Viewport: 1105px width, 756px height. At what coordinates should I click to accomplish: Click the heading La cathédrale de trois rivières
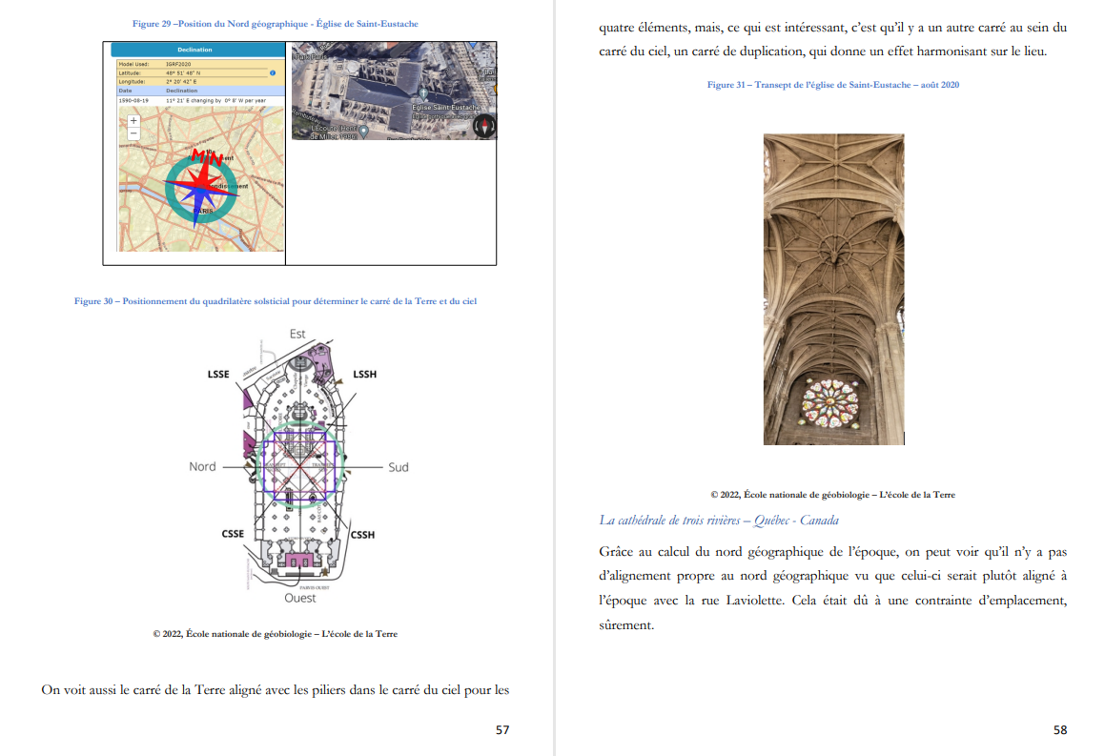click(x=719, y=520)
